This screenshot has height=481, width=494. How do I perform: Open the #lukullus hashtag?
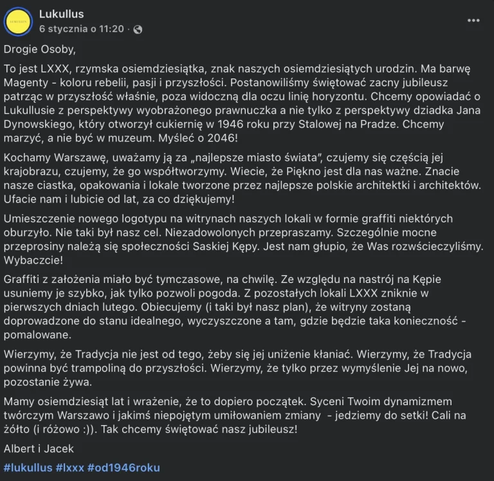(x=27, y=467)
